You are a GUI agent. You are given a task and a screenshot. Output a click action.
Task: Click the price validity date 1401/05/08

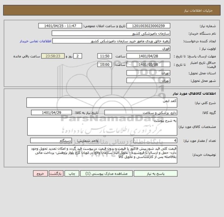click(148, 65)
